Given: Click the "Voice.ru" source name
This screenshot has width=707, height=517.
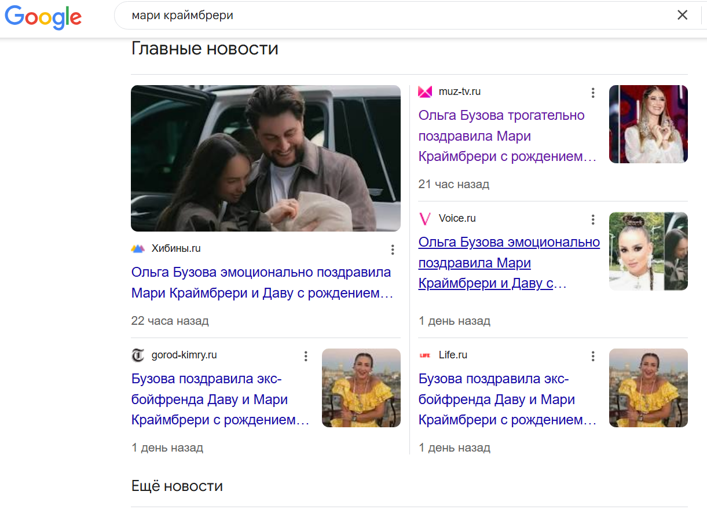Looking at the screenshot, I should [457, 219].
